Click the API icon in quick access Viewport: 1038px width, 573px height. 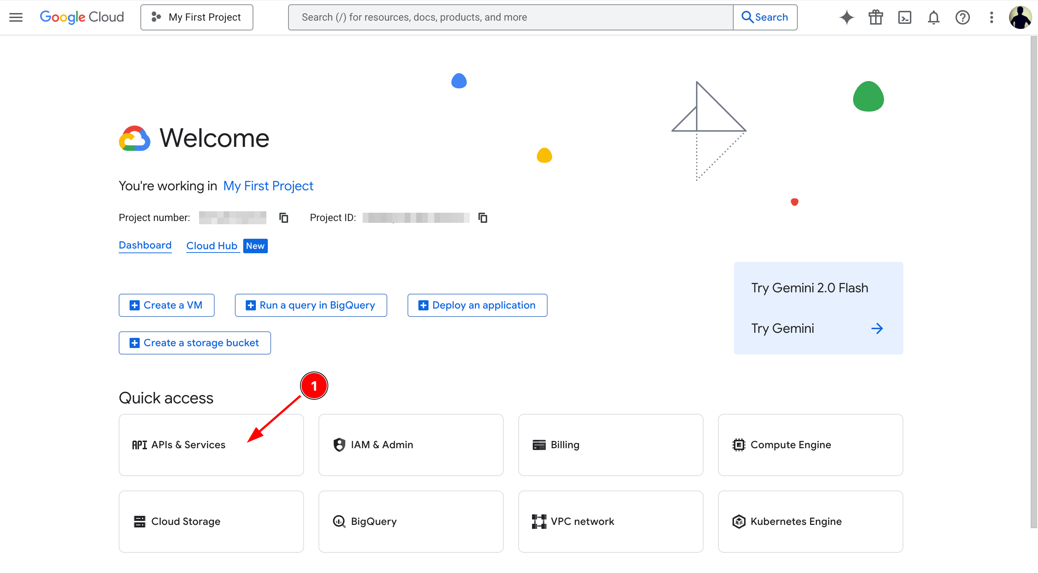click(139, 445)
